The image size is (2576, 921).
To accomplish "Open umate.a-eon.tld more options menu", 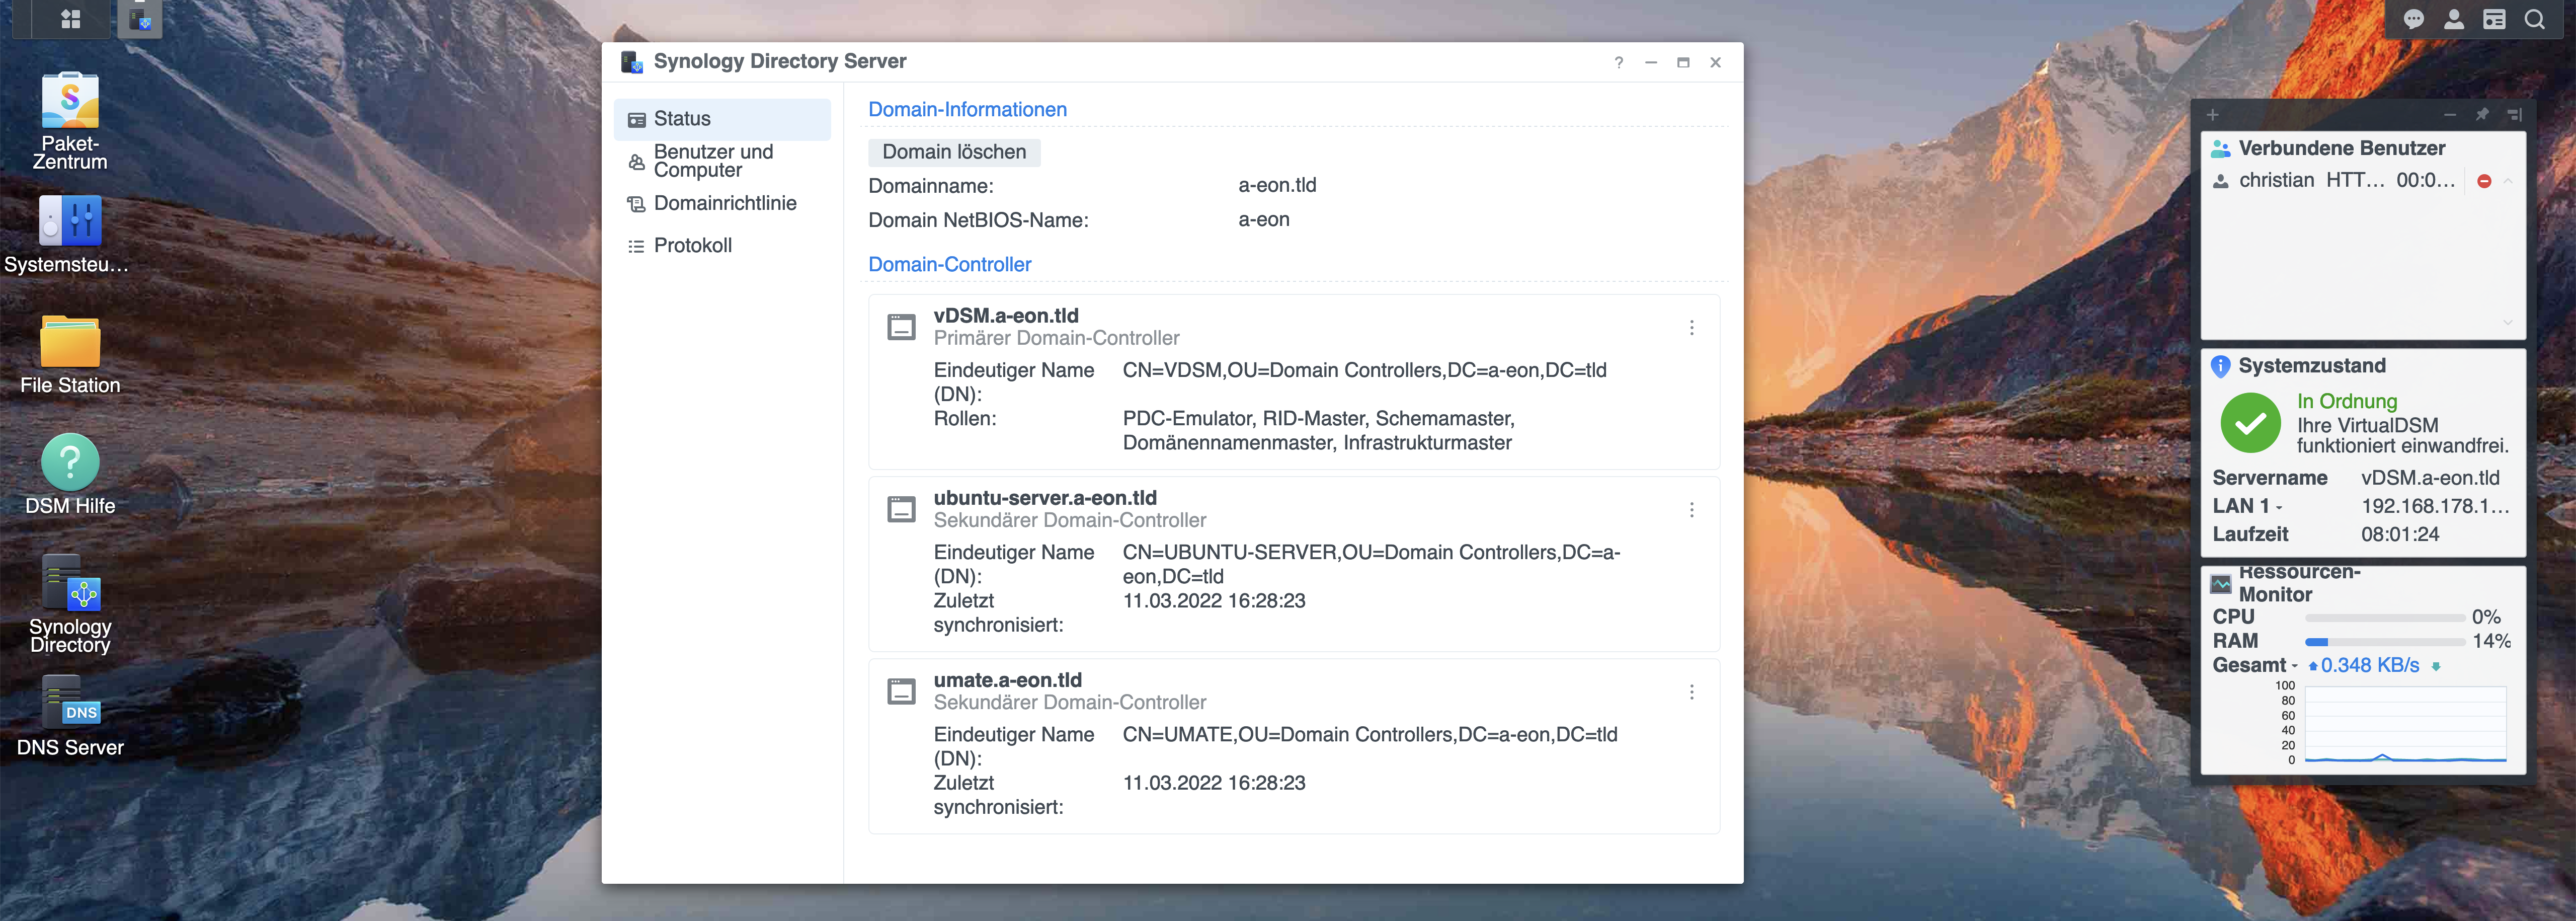I will point(1691,692).
